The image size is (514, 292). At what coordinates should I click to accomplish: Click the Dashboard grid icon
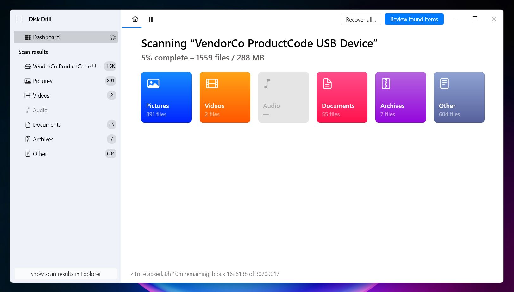(28, 37)
